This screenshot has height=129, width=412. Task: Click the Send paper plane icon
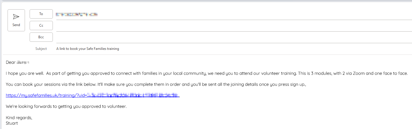[16, 17]
